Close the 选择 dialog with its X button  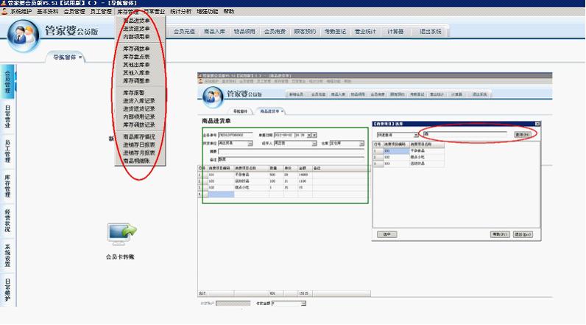pyautogui.click(x=537, y=123)
